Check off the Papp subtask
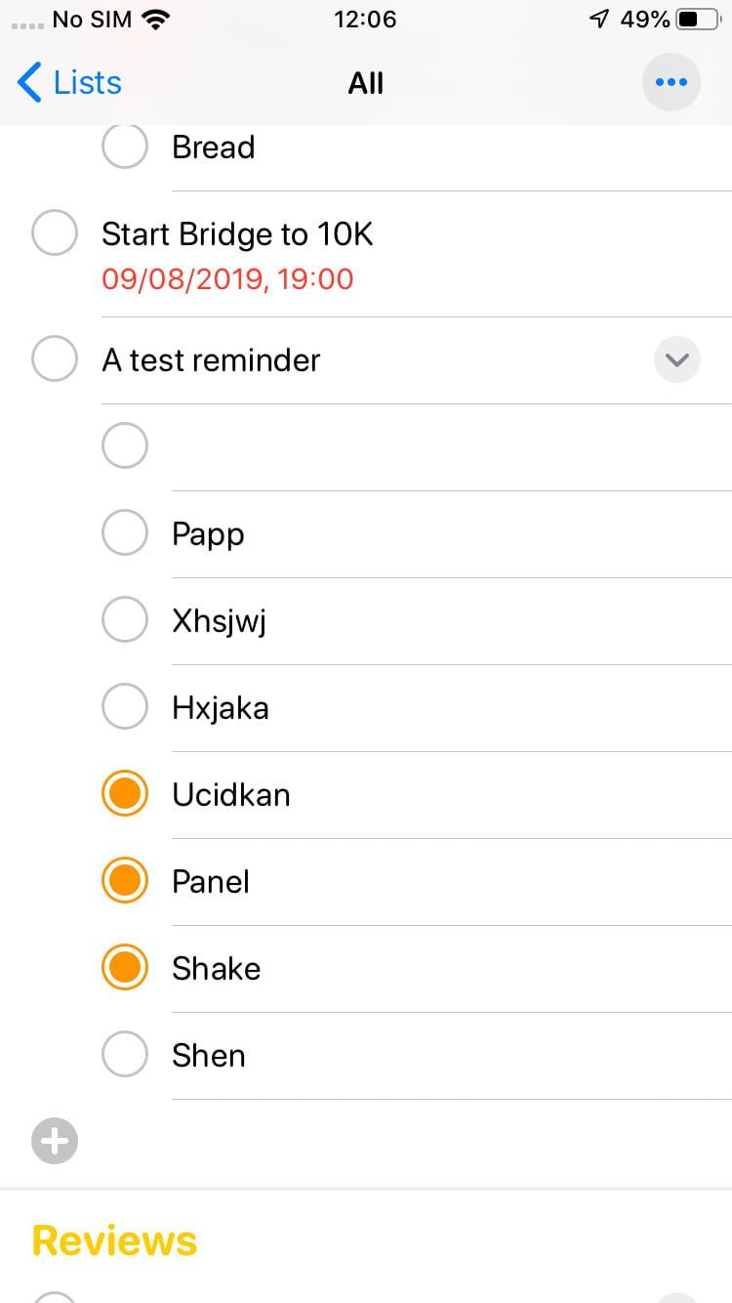The image size is (732, 1303). (125, 533)
